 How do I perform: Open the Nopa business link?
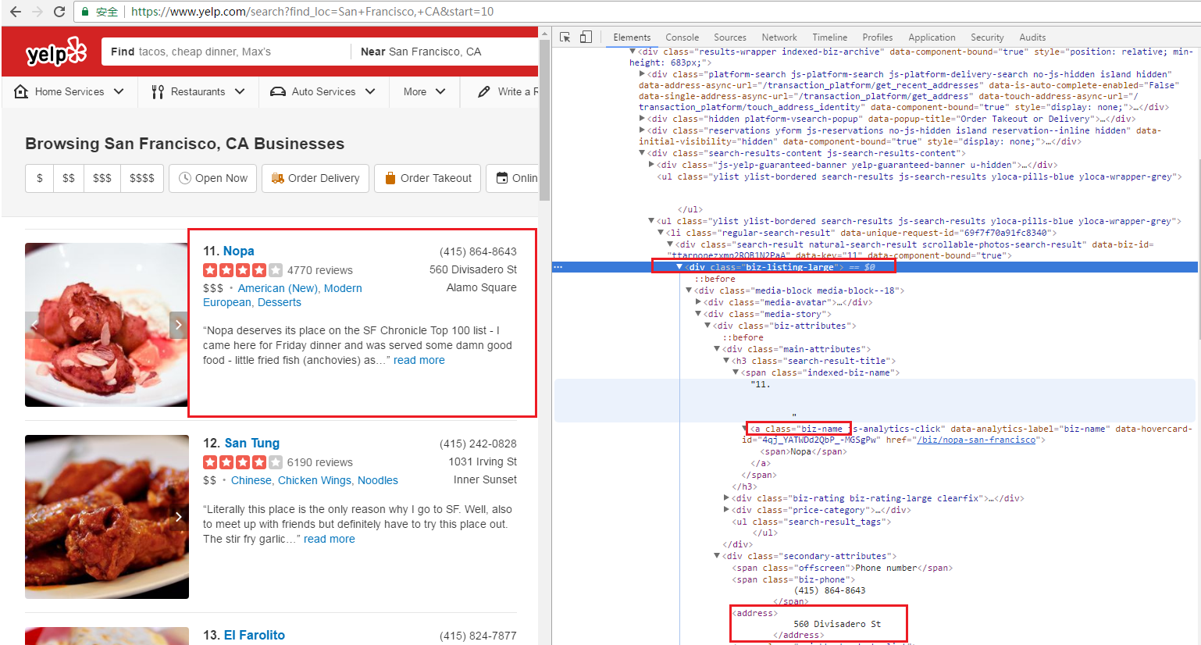click(x=238, y=251)
